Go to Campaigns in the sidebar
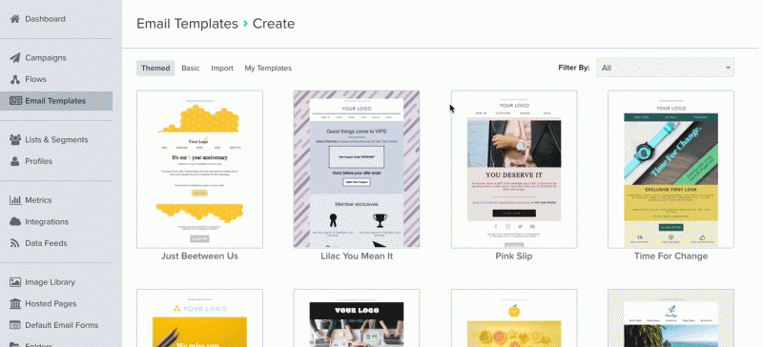The height and width of the screenshot is (347, 763). click(46, 57)
